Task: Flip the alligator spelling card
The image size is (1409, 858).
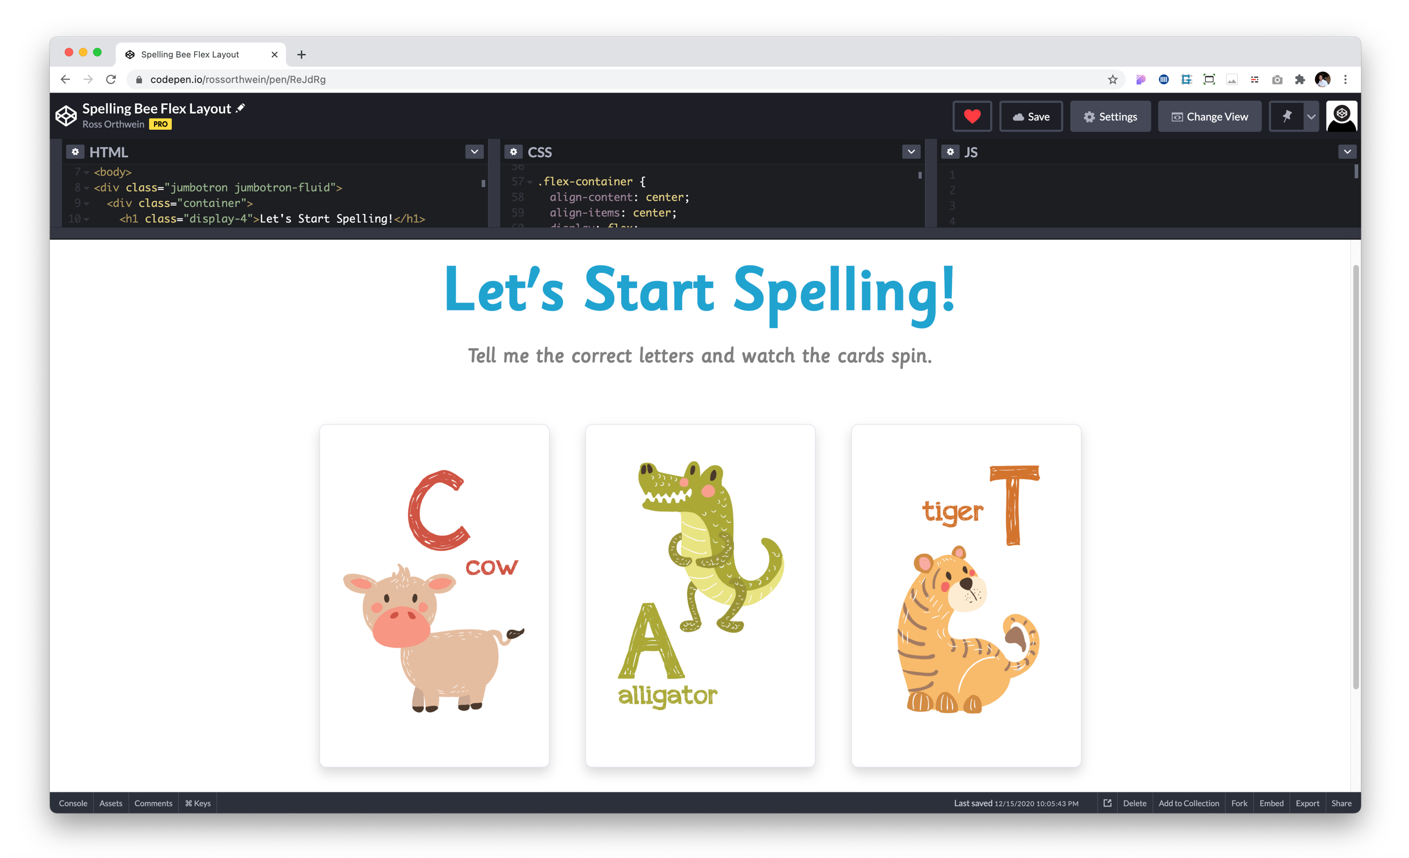Action: (700, 595)
